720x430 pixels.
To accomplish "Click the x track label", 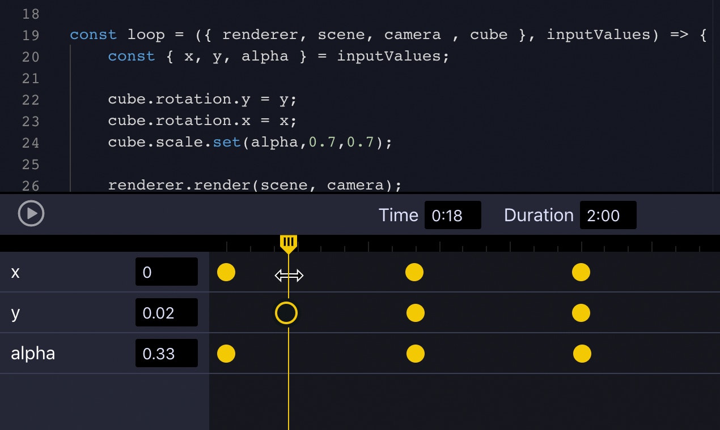I will [x=15, y=272].
